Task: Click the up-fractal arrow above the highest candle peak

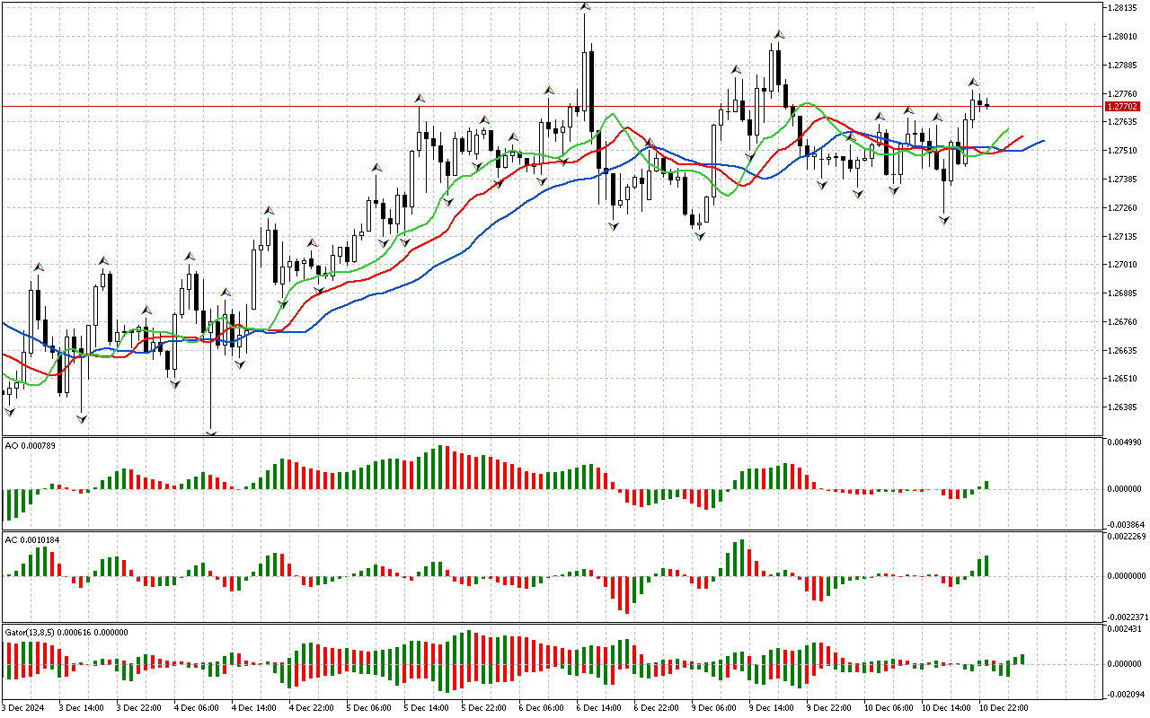Action: [x=585, y=6]
